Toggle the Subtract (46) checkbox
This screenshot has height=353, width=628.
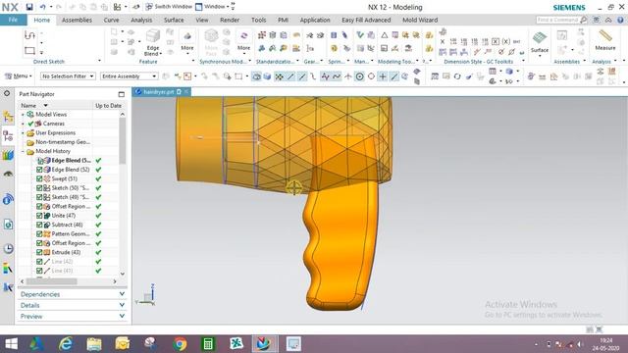[x=39, y=225]
